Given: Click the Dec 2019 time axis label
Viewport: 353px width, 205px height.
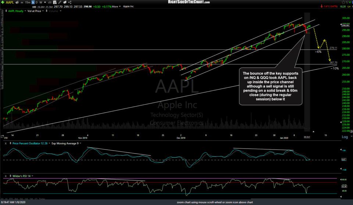Looking at the screenshot, I should tap(181, 138).
